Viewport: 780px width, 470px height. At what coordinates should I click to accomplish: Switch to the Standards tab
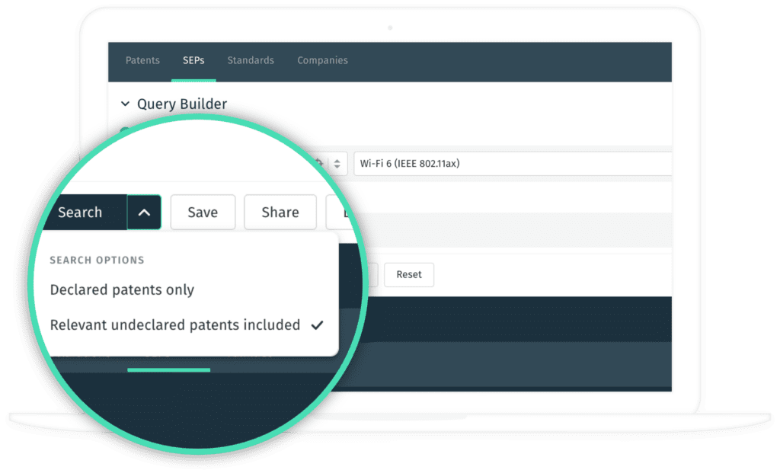coord(251,60)
